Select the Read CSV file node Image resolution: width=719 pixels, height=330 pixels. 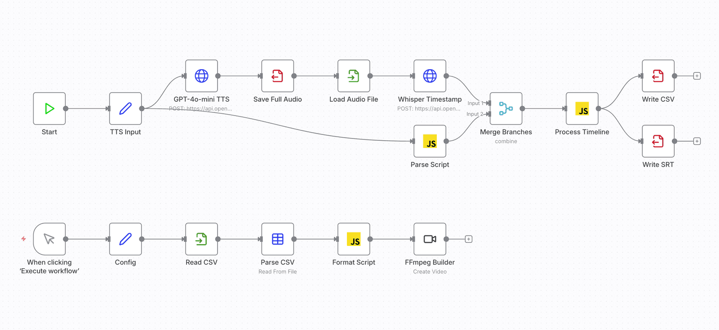coord(201,239)
